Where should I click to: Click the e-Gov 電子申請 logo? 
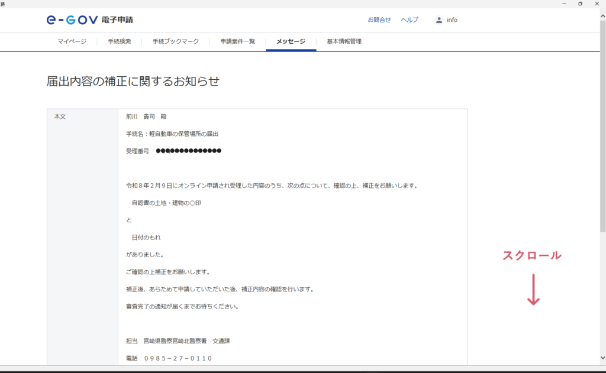click(x=89, y=20)
